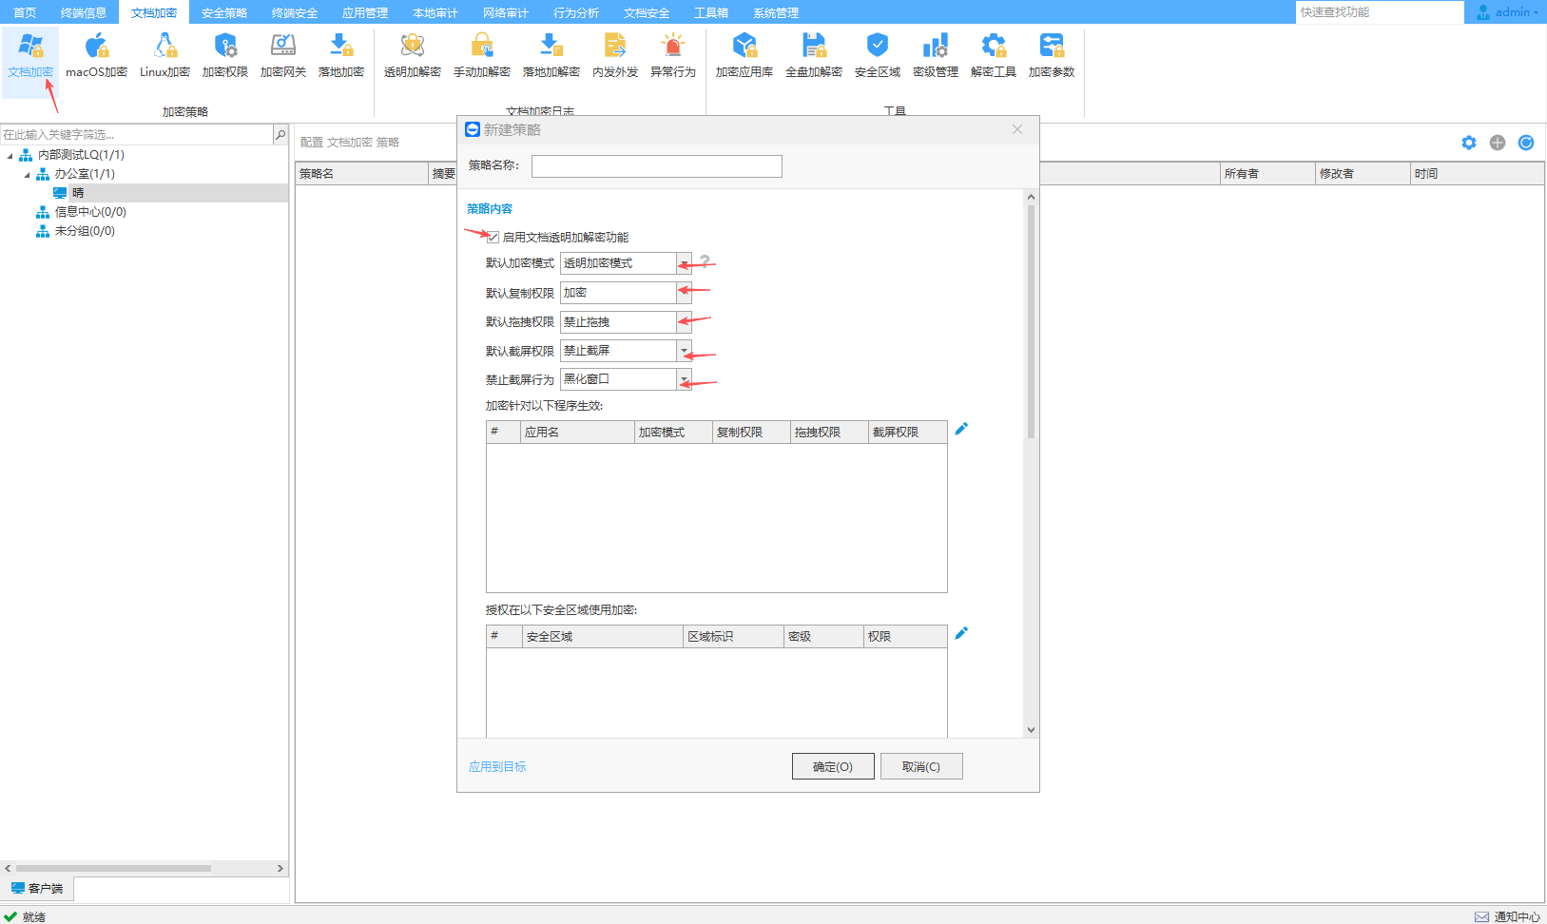
Task: Open the 加密应用库 tool
Action: tap(744, 55)
